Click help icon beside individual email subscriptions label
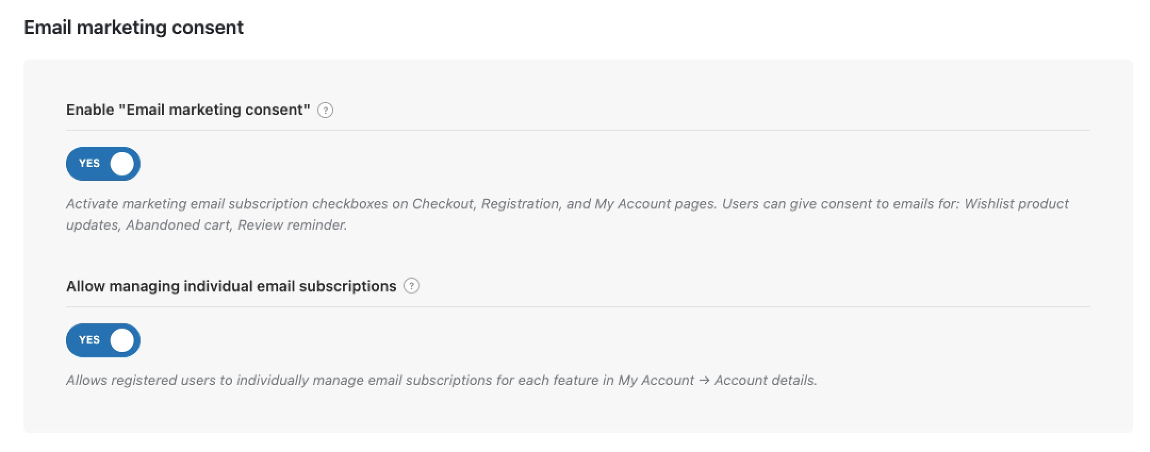The image size is (1150, 452). click(412, 286)
